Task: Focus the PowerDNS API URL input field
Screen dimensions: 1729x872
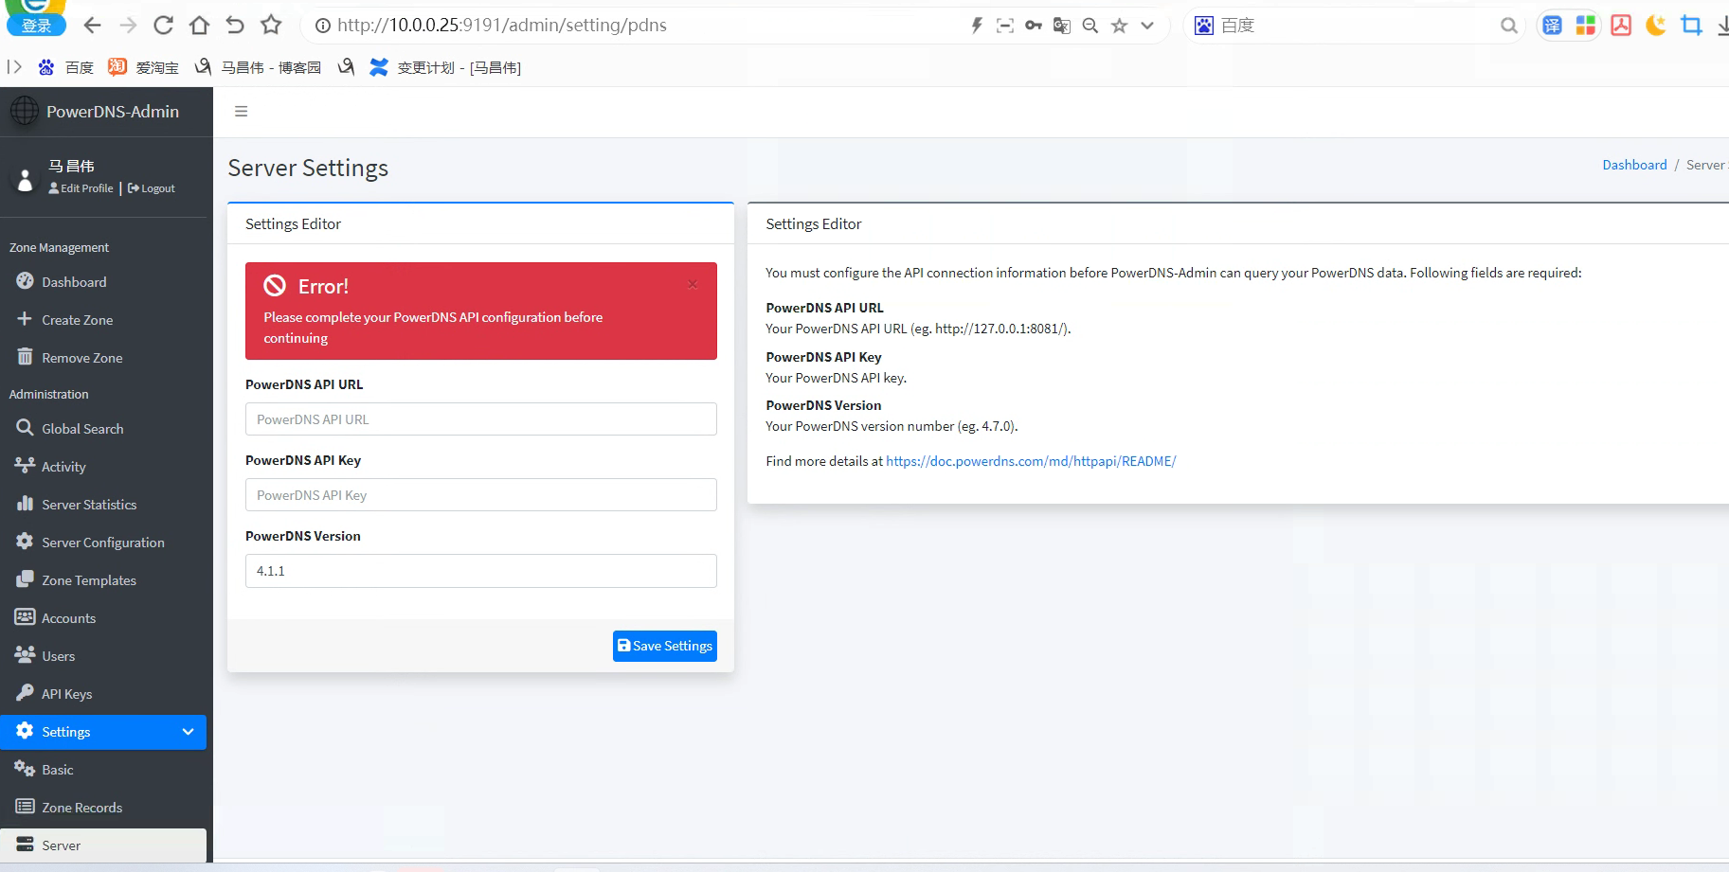Action: point(481,419)
